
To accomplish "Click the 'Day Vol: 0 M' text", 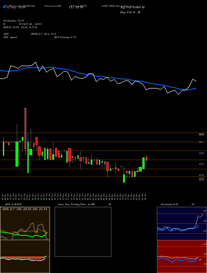I will click(130, 12).
